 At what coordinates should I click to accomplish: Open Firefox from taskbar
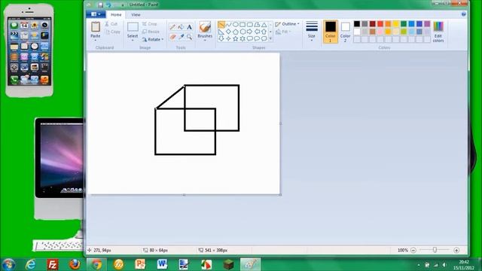click(75, 264)
